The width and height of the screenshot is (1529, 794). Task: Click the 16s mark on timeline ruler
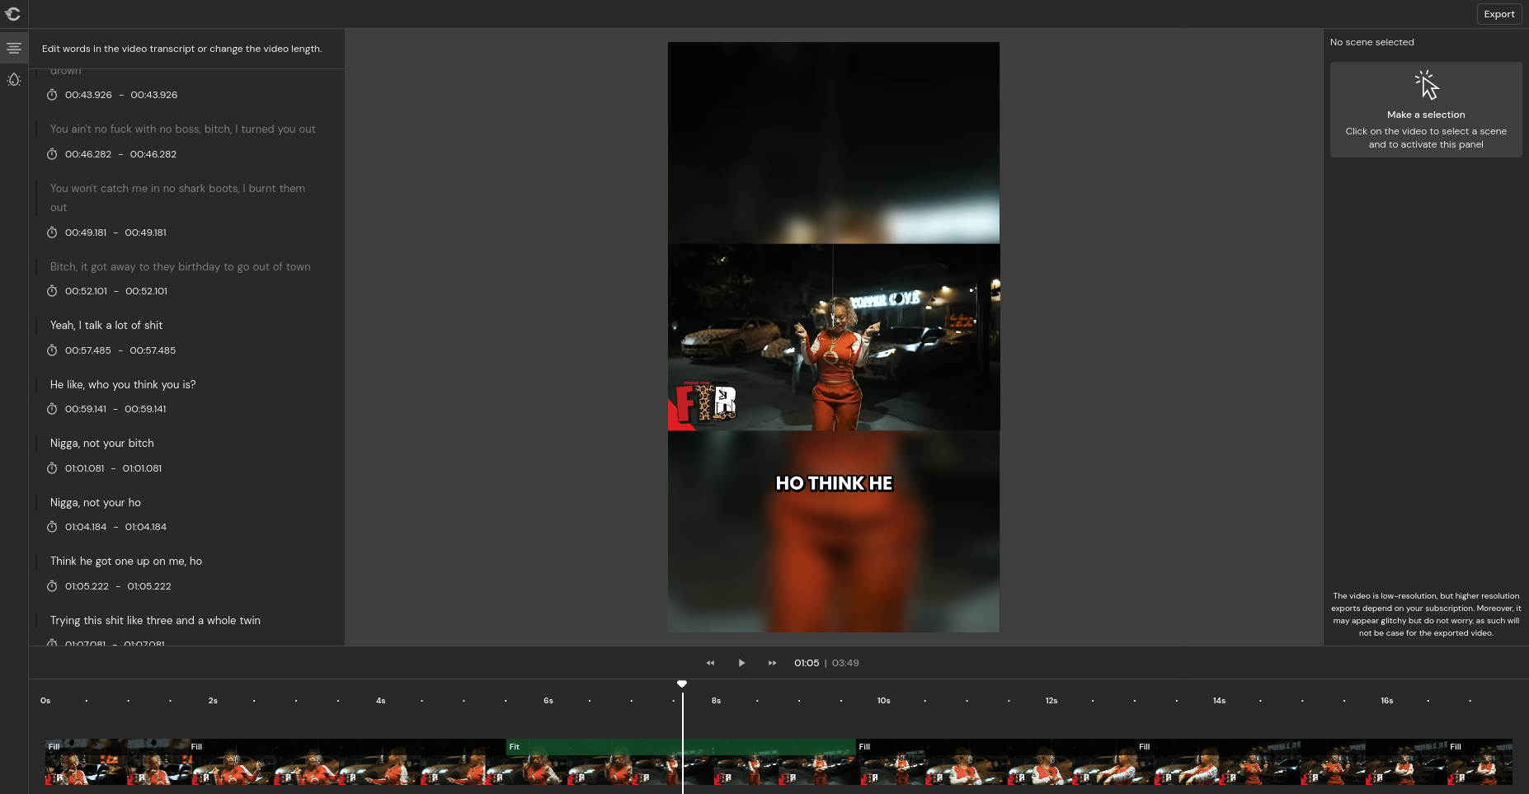[x=1387, y=701]
